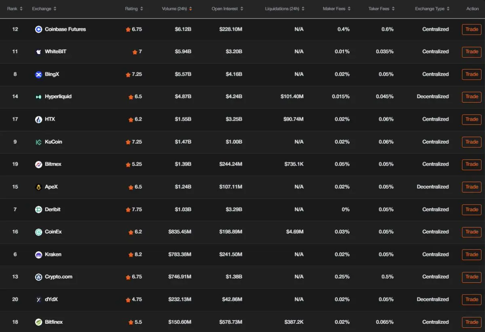485x332 pixels.
Task: Open Trade for CoinEx
Action: pyautogui.click(x=472, y=232)
